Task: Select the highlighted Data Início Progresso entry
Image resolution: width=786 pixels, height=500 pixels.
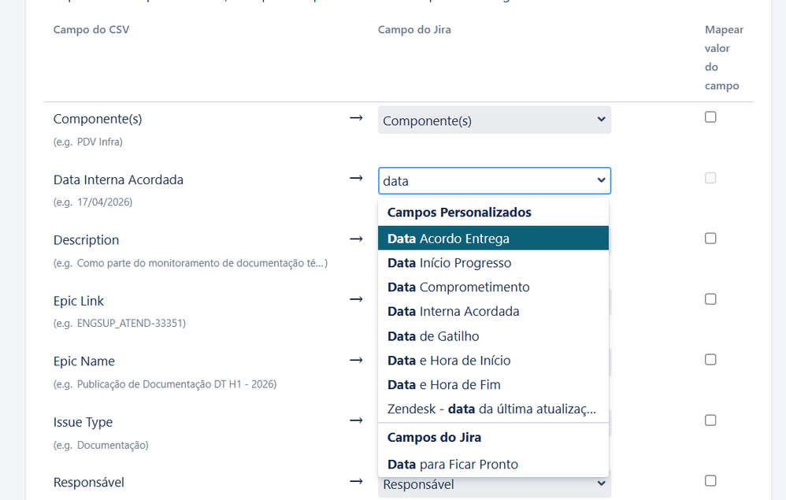Action: 494,261
